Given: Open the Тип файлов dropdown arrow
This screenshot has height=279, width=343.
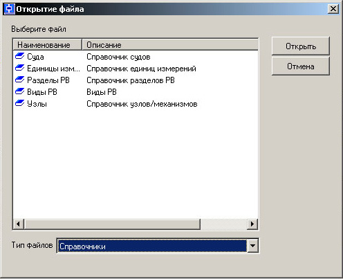Looking at the screenshot, I should (x=252, y=246).
